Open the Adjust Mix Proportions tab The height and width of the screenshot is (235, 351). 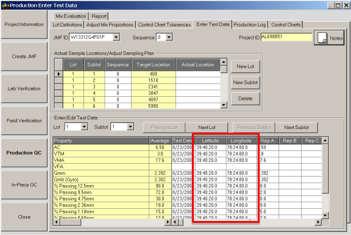click(110, 24)
